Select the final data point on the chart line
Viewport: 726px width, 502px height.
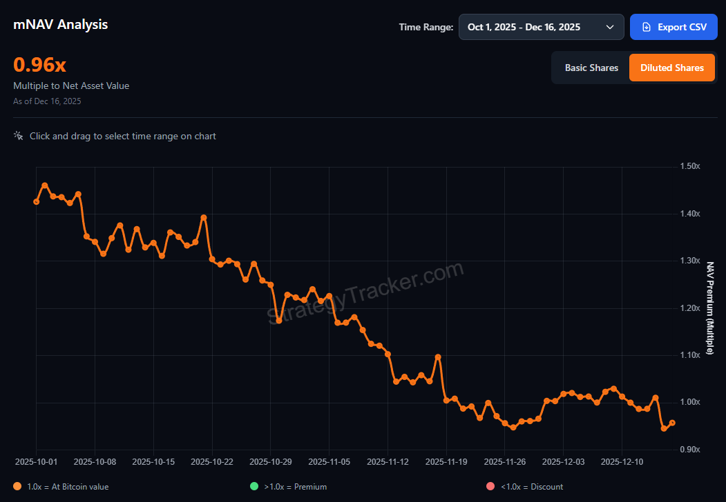(x=672, y=423)
